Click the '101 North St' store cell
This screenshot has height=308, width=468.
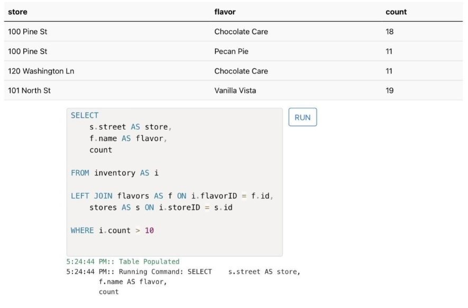(29, 90)
